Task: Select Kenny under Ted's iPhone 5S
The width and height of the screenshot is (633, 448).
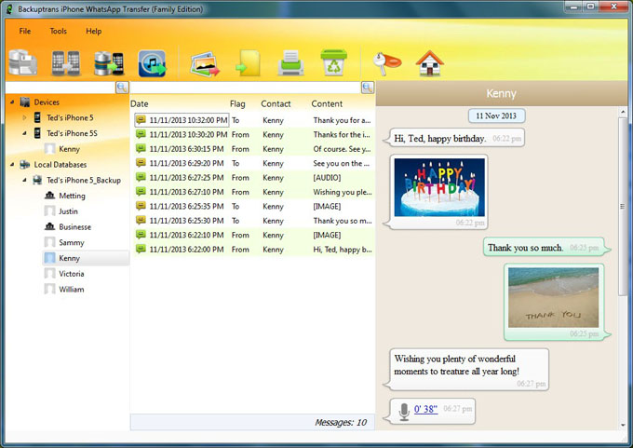Action: pos(69,149)
